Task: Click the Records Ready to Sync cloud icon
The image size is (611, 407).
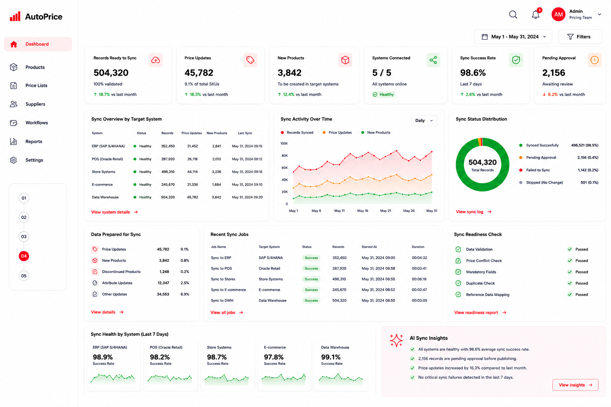Action: (x=156, y=60)
